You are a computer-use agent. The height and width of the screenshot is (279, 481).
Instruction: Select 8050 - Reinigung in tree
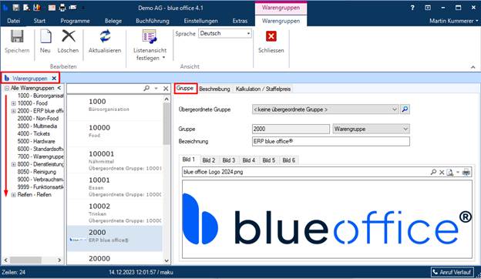coord(37,172)
